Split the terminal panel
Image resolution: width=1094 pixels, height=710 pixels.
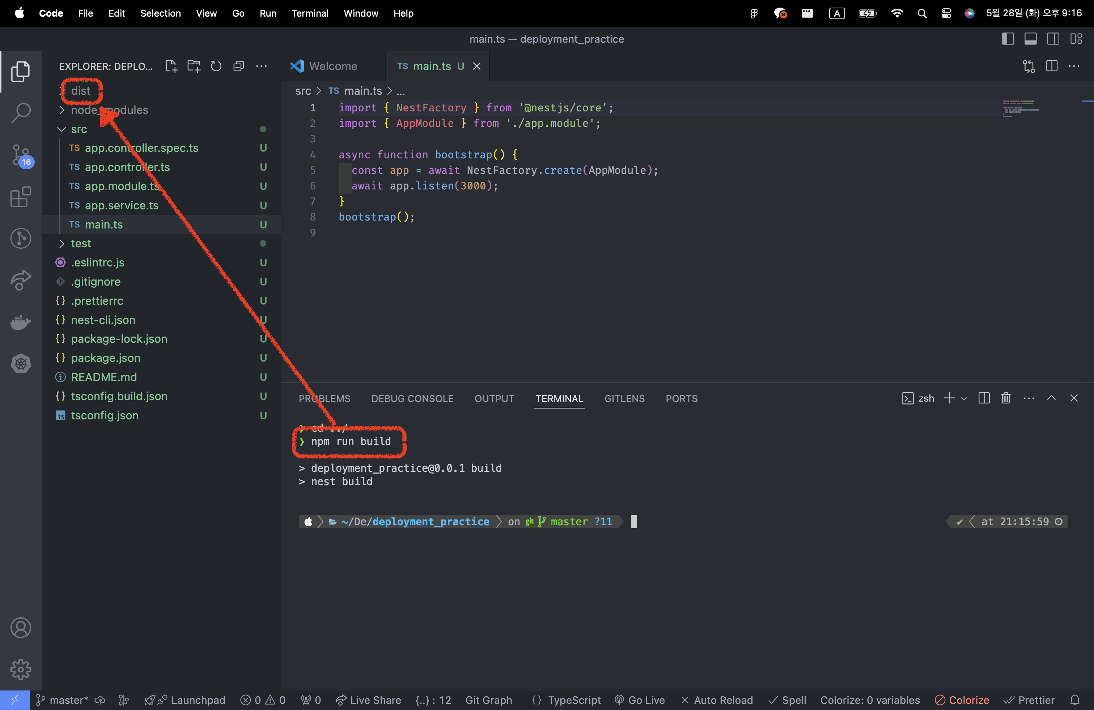(984, 398)
